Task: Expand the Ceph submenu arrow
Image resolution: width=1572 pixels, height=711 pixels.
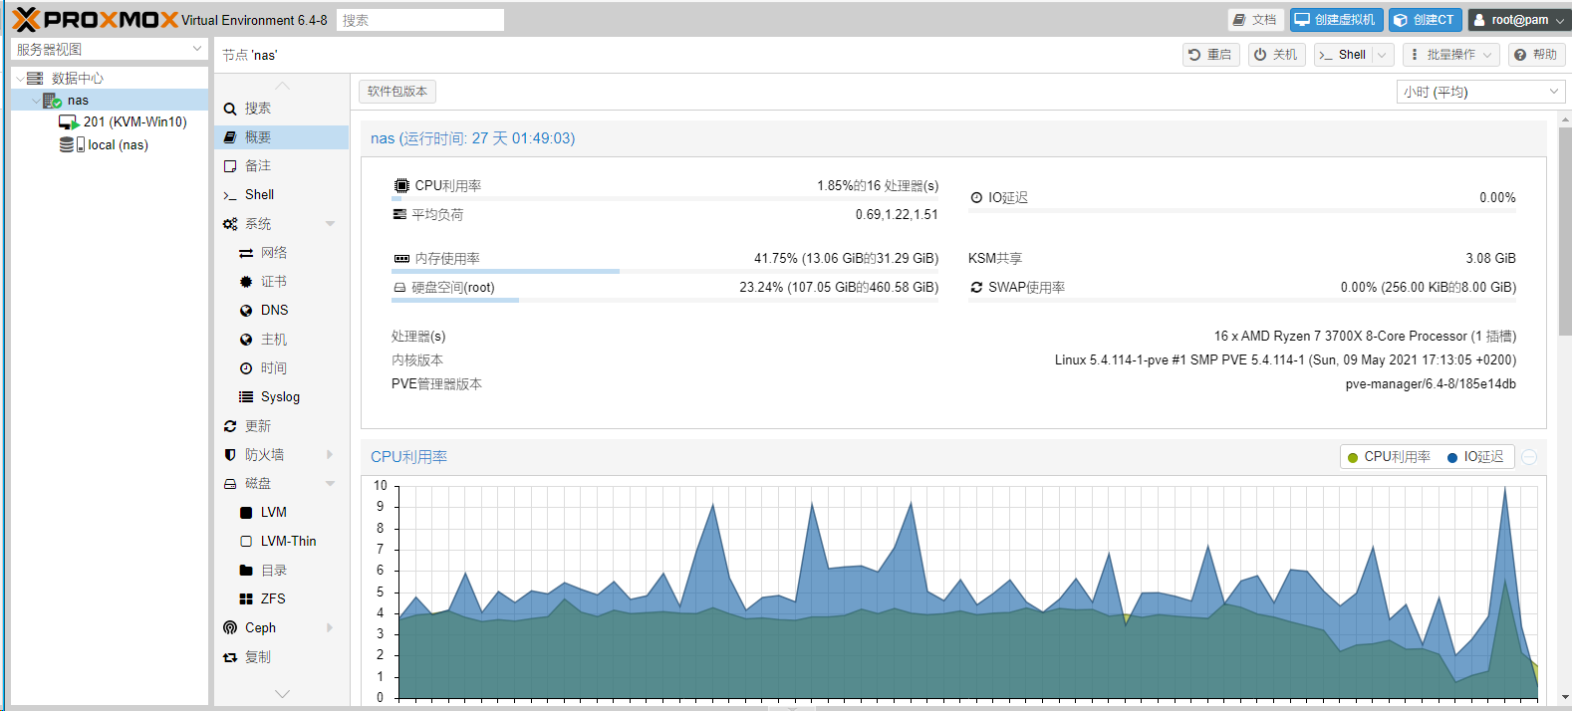Action: click(x=330, y=628)
